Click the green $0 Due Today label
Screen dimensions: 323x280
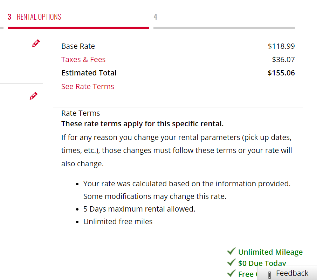tap(262, 263)
